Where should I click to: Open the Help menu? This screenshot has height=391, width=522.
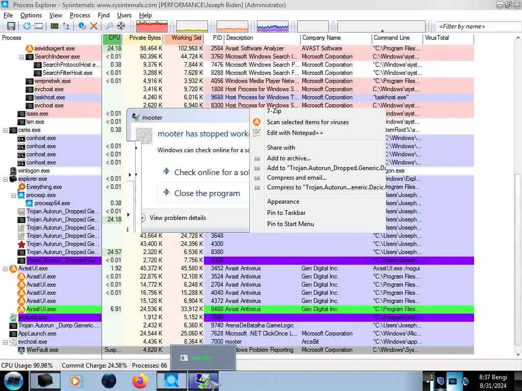[x=145, y=15]
